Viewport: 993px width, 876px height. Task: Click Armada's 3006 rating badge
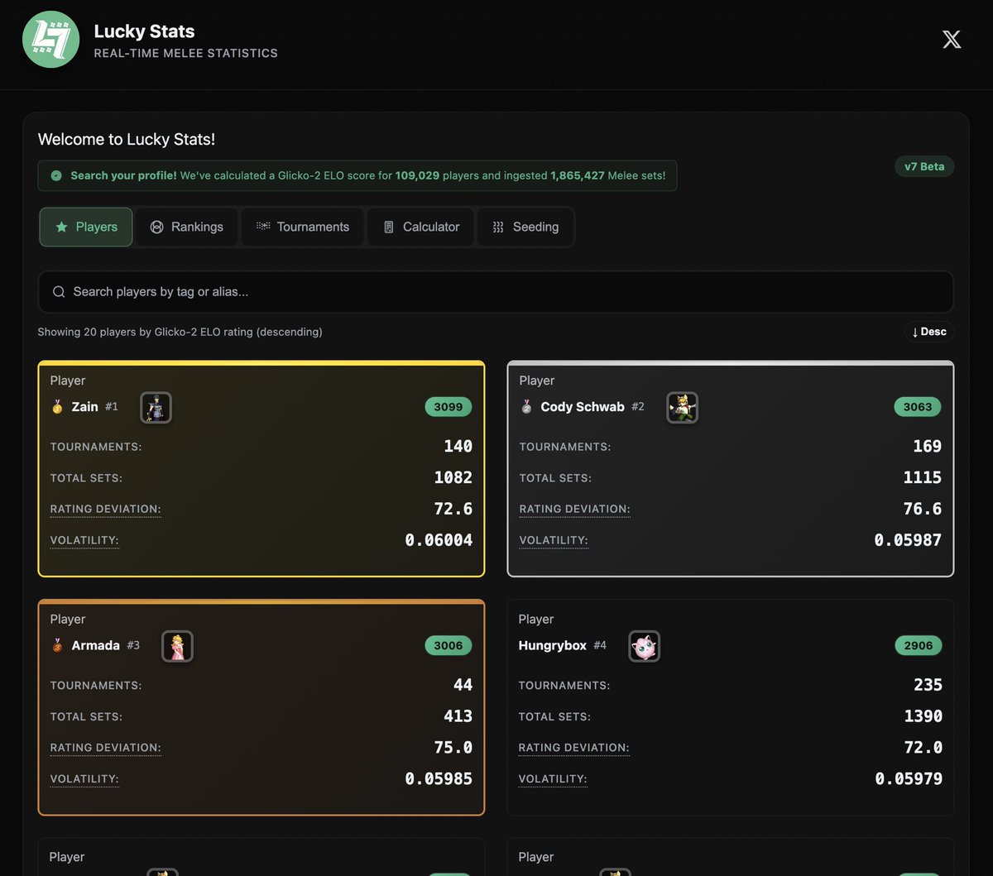point(449,646)
